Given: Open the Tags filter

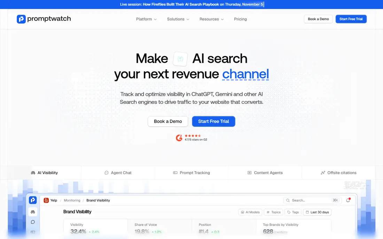Looking at the screenshot, I should click(x=293, y=212).
